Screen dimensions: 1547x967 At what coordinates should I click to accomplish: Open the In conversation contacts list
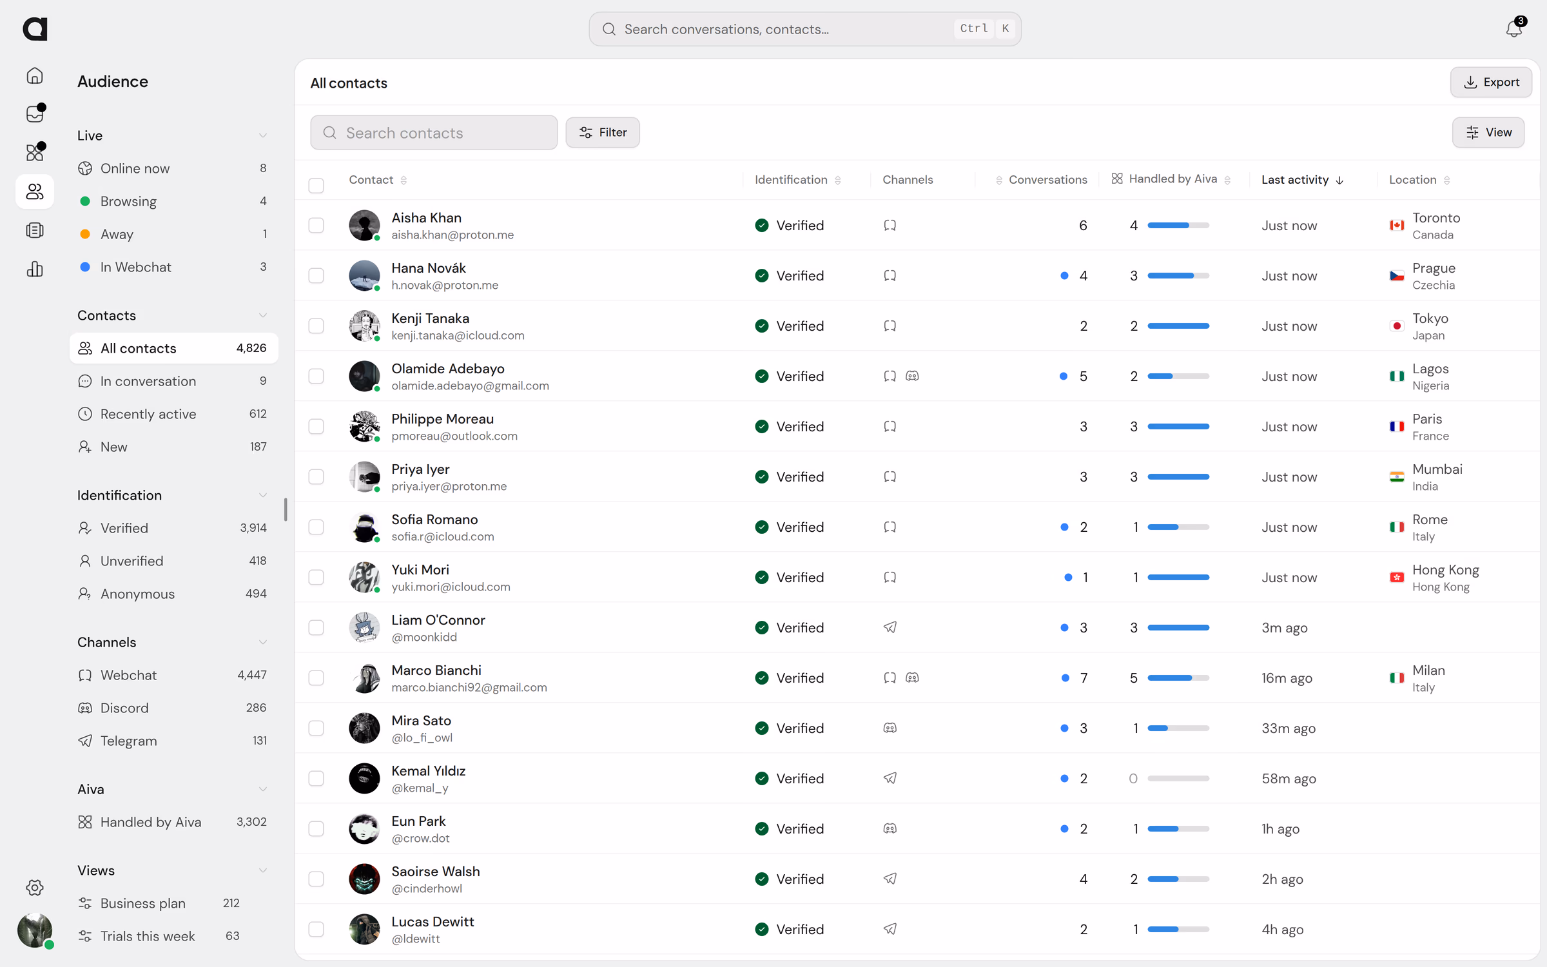[x=173, y=381]
